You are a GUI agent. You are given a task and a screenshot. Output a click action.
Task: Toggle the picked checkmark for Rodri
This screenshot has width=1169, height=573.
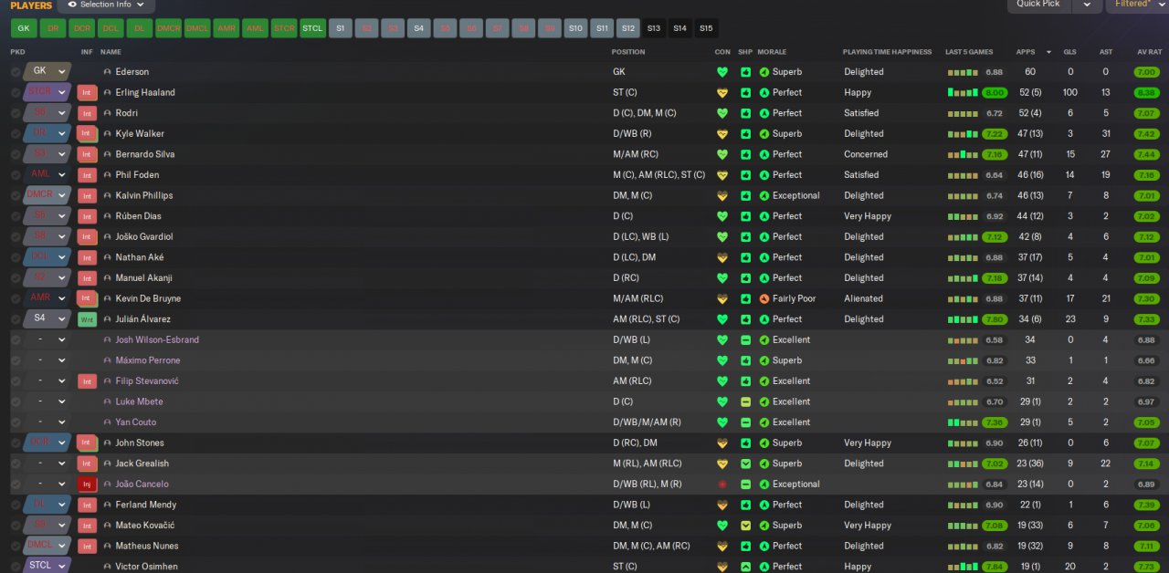tap(16, 113)
